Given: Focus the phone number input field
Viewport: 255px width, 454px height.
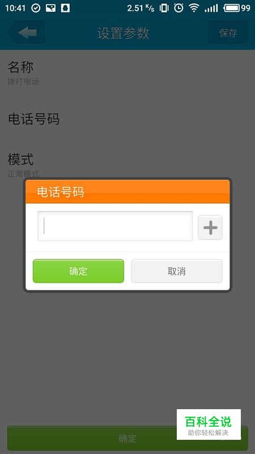Looking at the screenshot, I should (x=115, y=226).
